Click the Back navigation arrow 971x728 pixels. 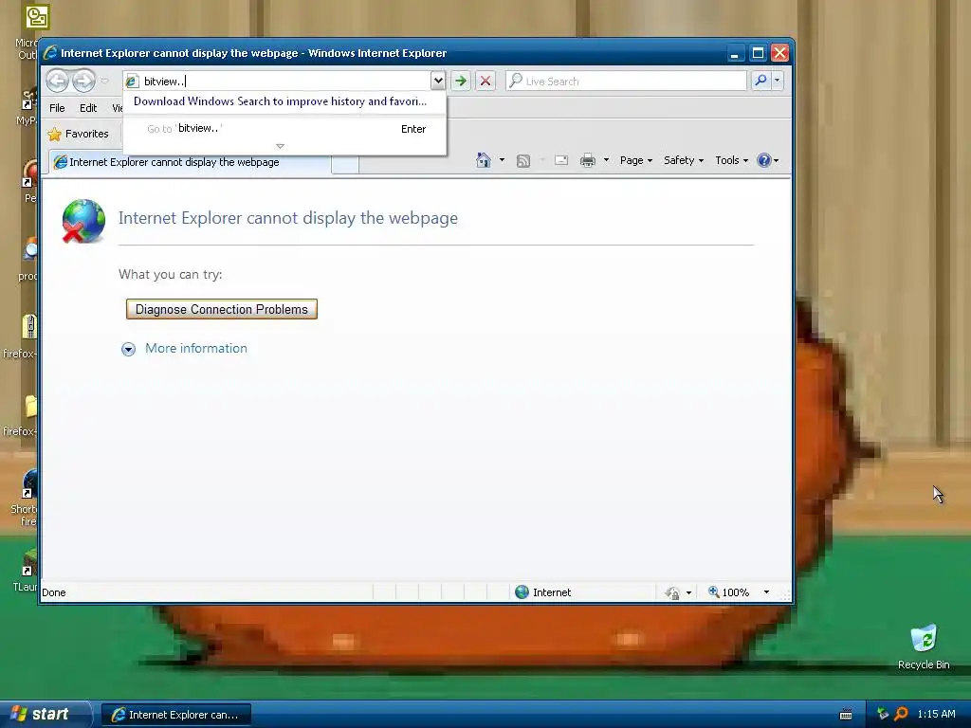58,81
